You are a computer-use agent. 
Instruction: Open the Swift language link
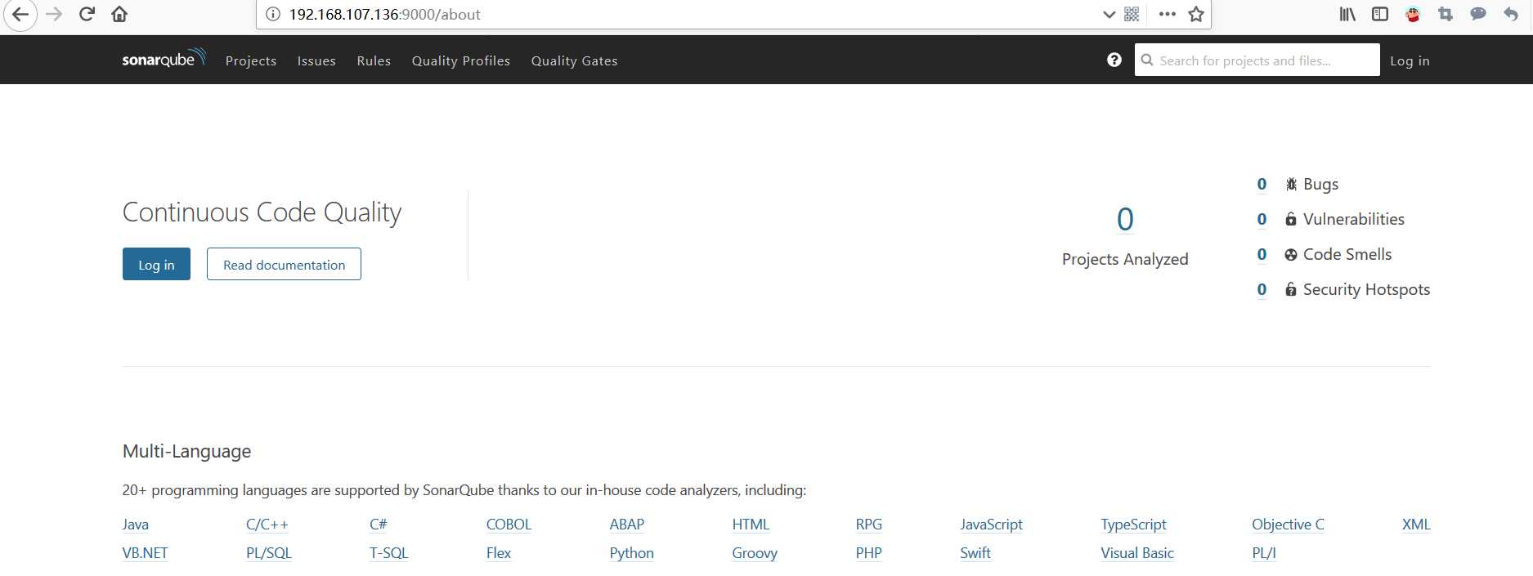click(x=975, y=553)
